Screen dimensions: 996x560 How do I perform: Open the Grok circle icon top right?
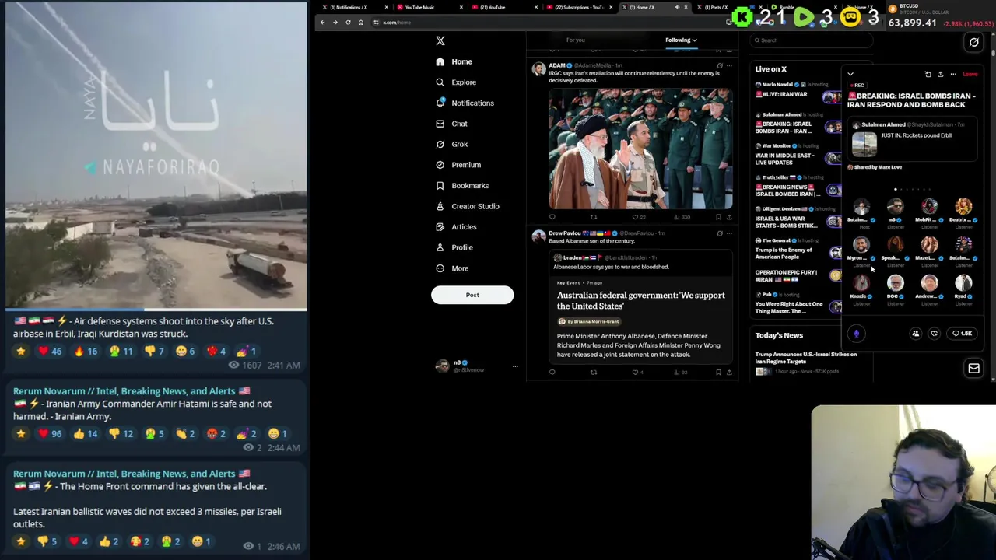pyautogui.click(x=973, y=43)
